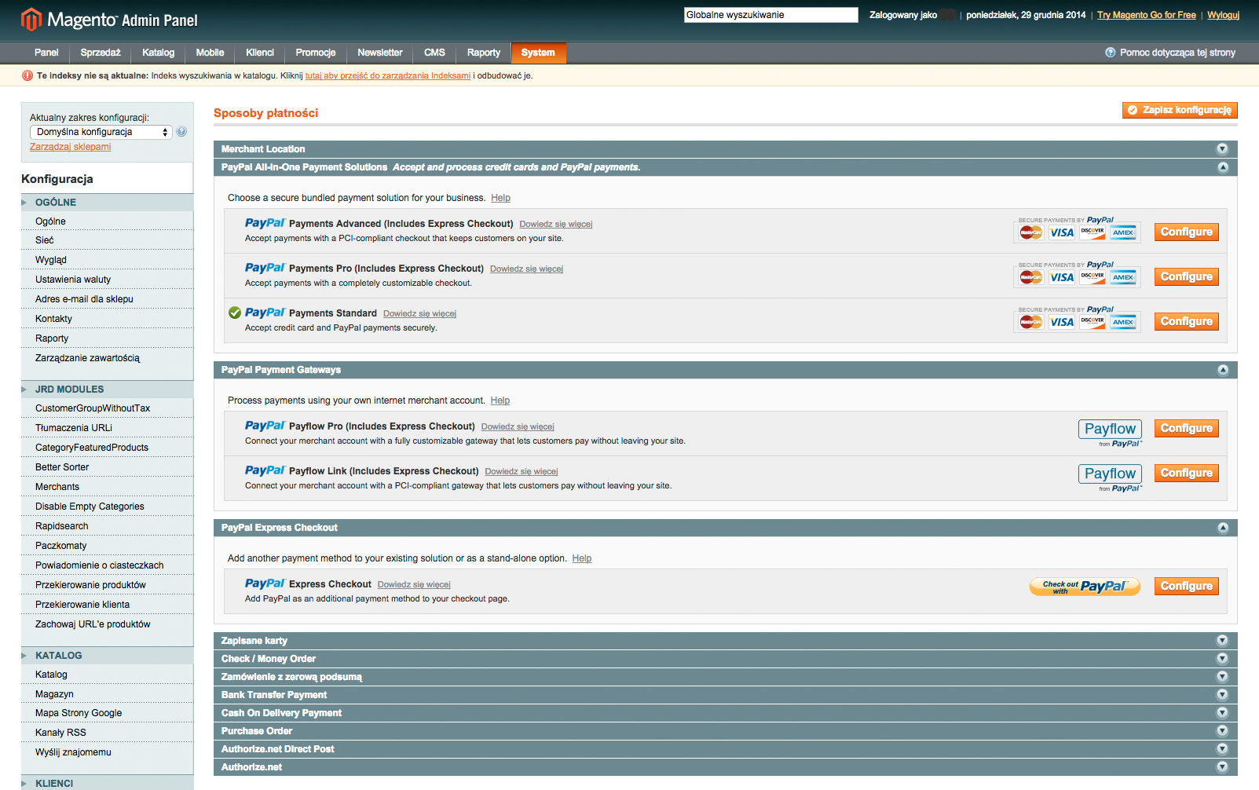Open the Newsletter menu
Image resolution: width=1259 pixels, height=790 pixels.
[x=380, y=53]
